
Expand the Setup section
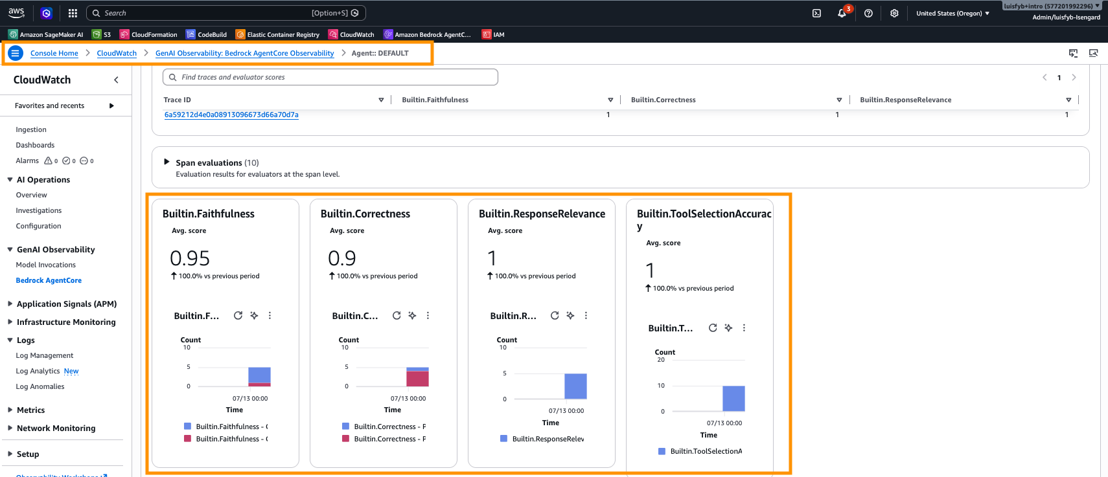[10, 454]
